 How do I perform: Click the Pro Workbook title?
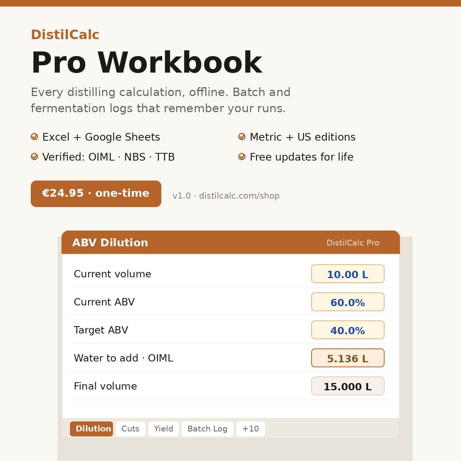(x=146, y=63)
